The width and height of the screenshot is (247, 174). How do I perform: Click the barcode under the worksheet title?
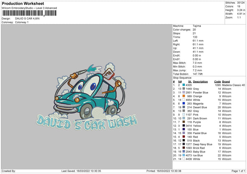point(29,13)
